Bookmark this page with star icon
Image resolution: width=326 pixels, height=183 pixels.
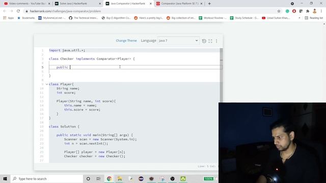[279, 11]
